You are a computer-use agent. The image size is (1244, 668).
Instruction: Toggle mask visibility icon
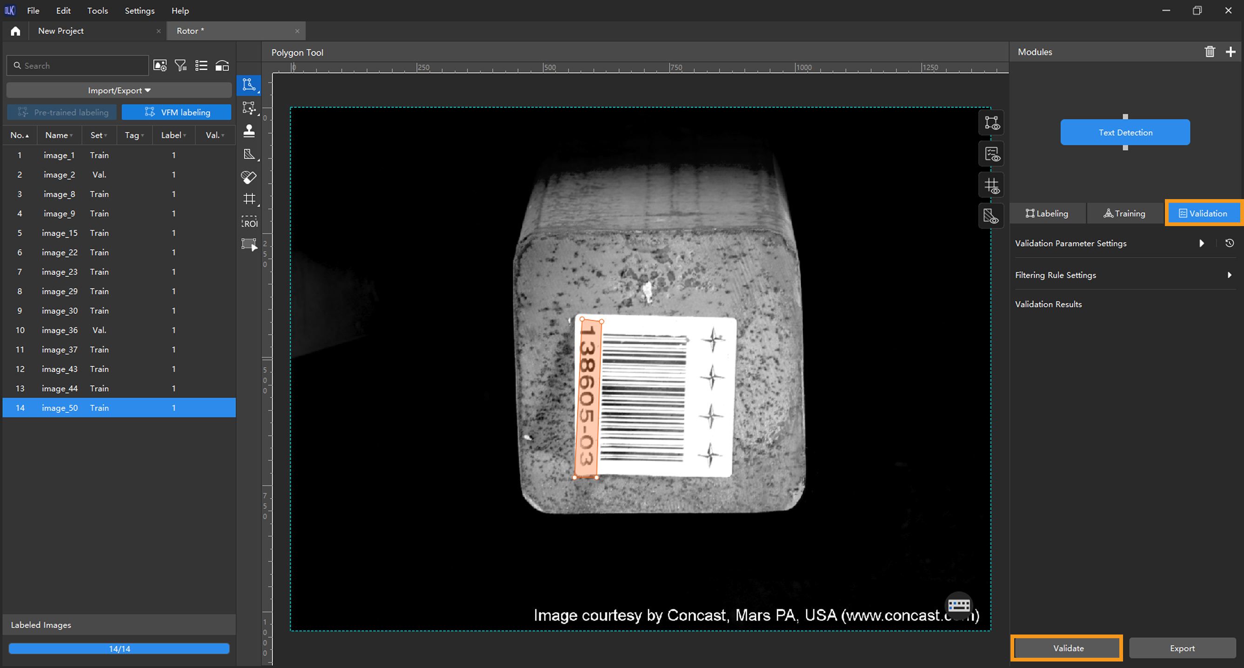[x=991, y=216]
